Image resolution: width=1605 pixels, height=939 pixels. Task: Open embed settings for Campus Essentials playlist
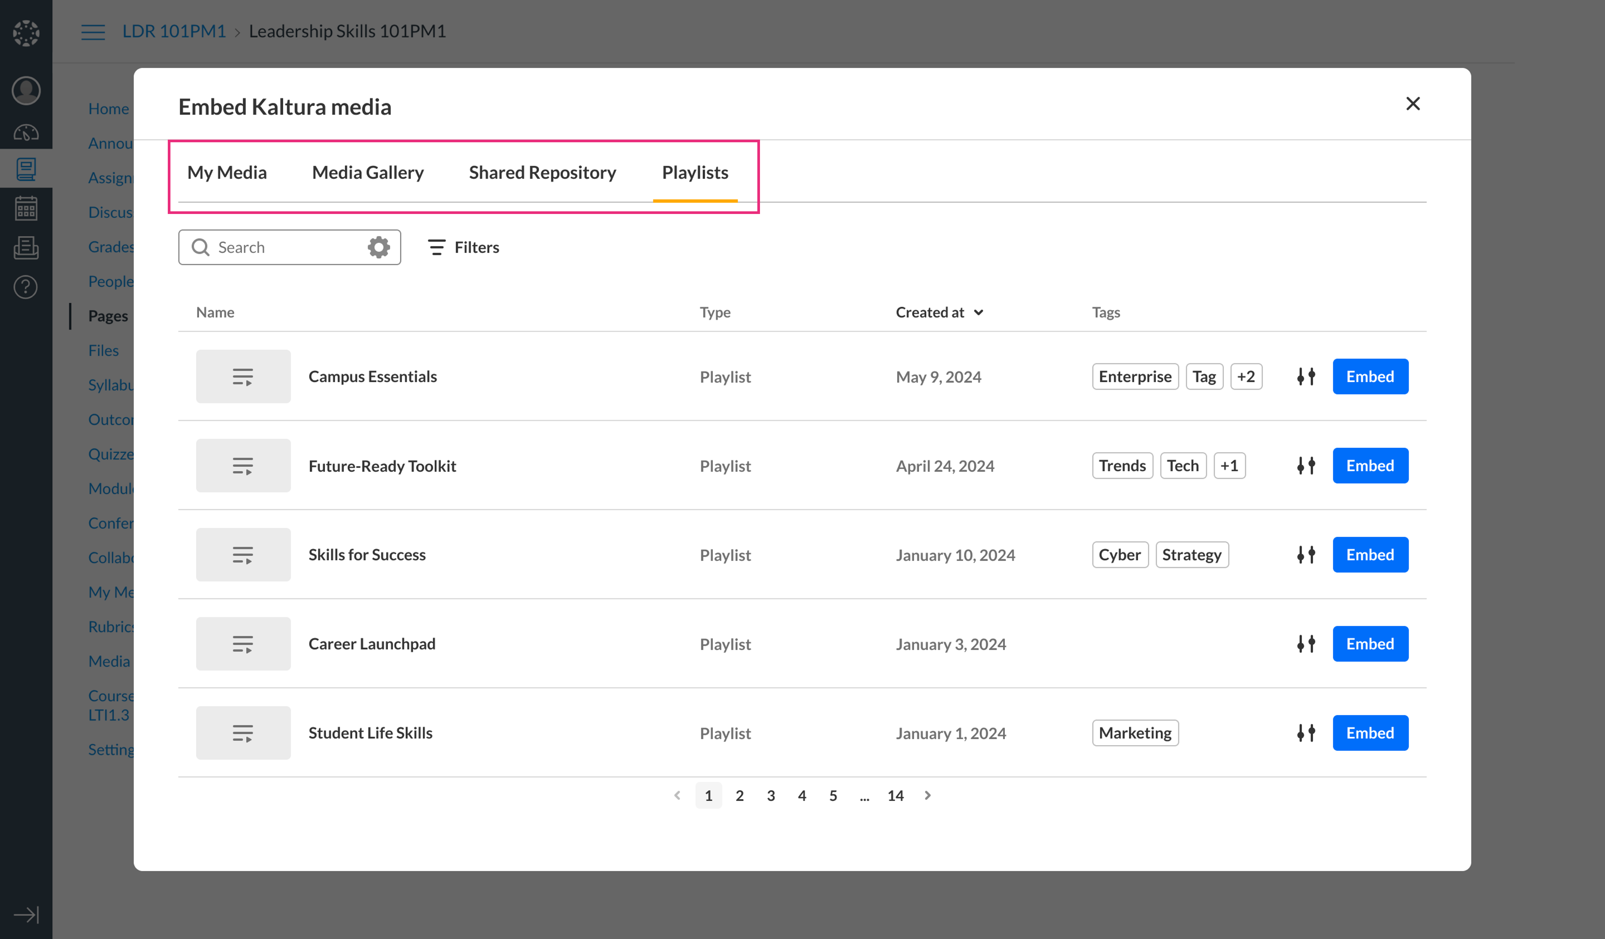1305,376
